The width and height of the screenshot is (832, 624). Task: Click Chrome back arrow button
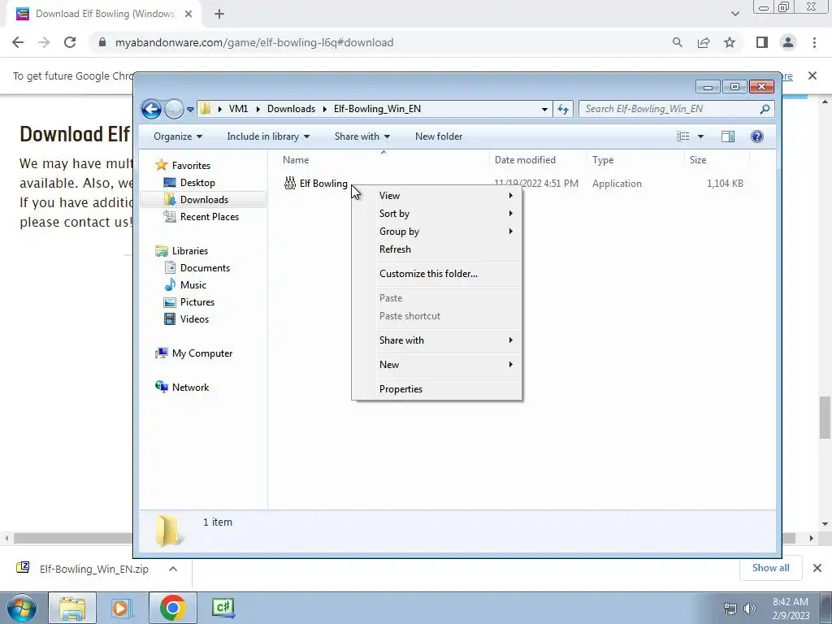18,42
